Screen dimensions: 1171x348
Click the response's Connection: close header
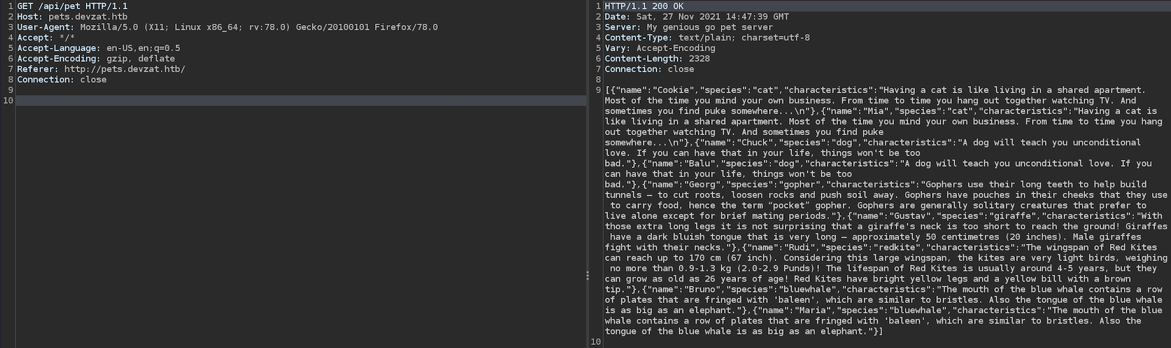coord(649,69)
